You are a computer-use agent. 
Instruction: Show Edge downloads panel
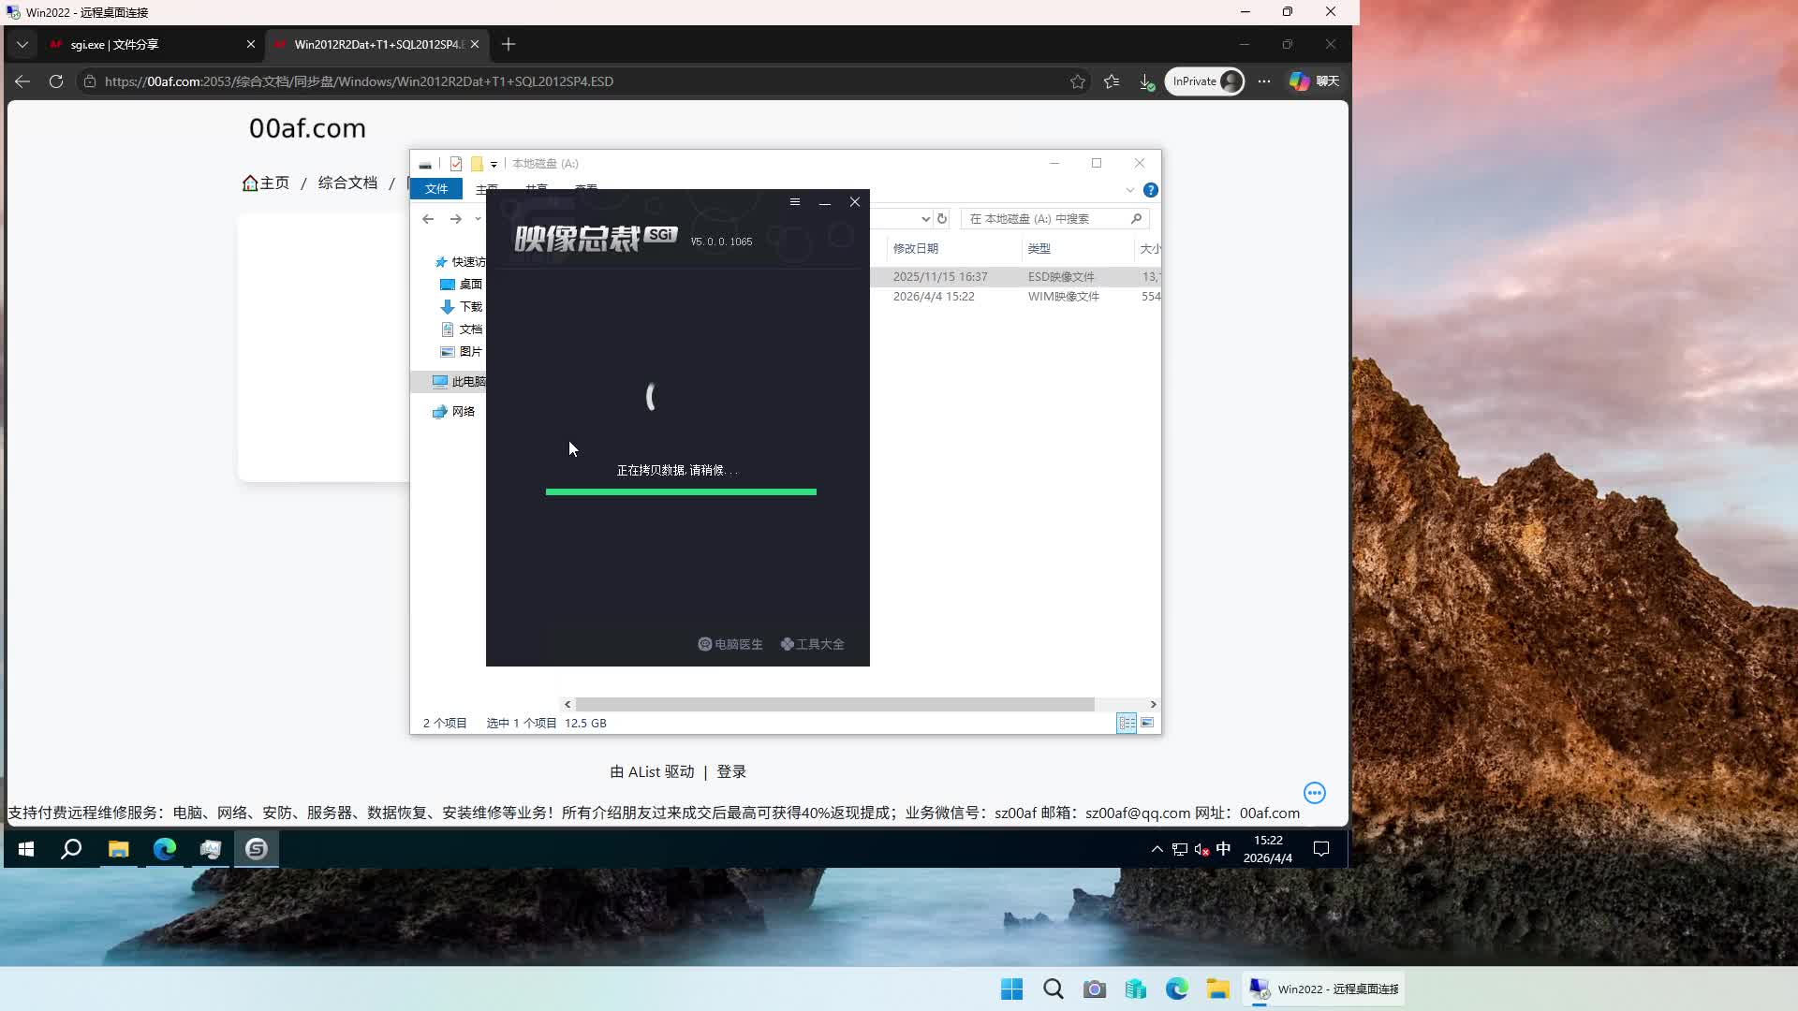pyautogui.click(x=1146, y=82)
